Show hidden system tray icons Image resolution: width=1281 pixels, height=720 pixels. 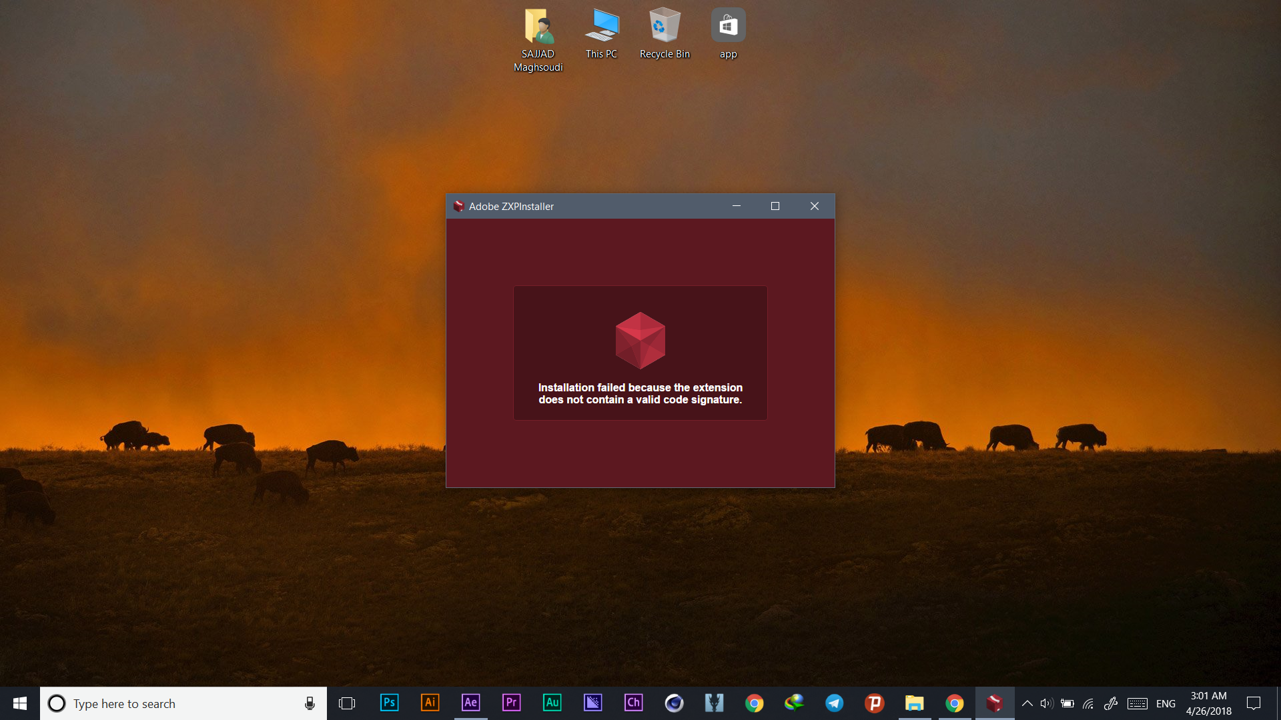pyautogui.click(x=1027, y=703)
